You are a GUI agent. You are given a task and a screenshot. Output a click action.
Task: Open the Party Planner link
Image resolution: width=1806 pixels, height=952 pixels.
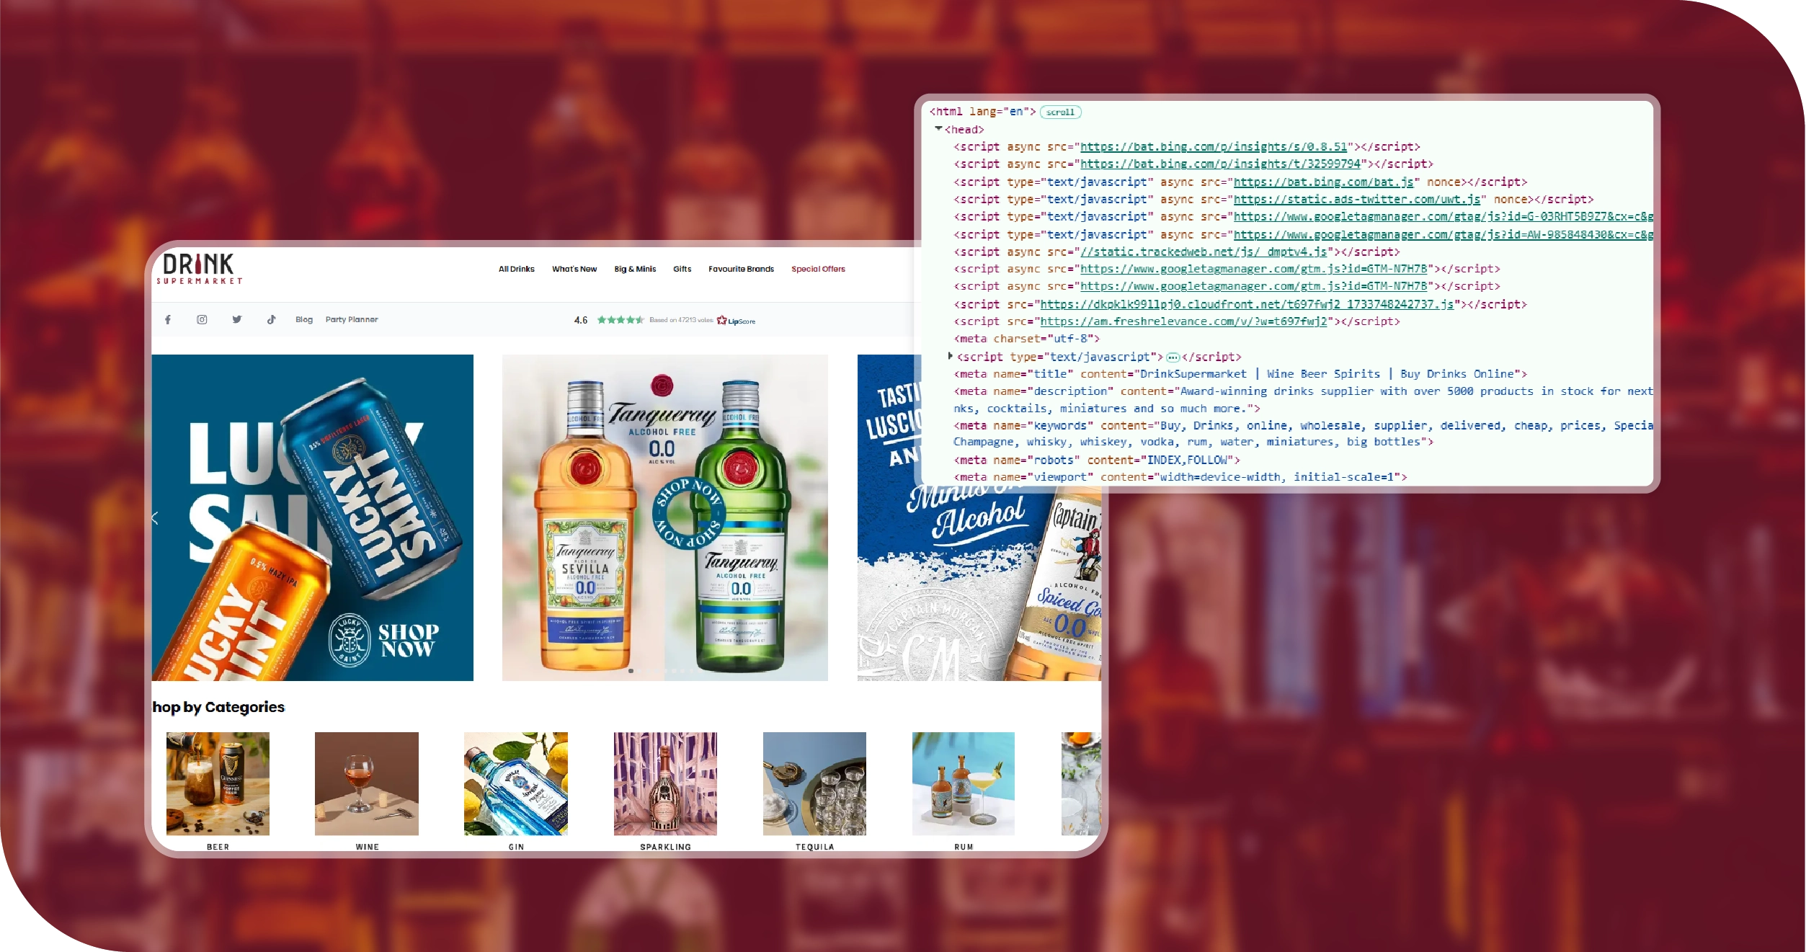(351, 319)
